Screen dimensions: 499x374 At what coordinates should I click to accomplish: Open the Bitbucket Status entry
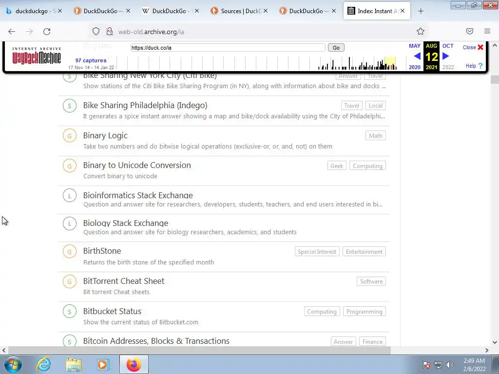click(x=113, y=311)
